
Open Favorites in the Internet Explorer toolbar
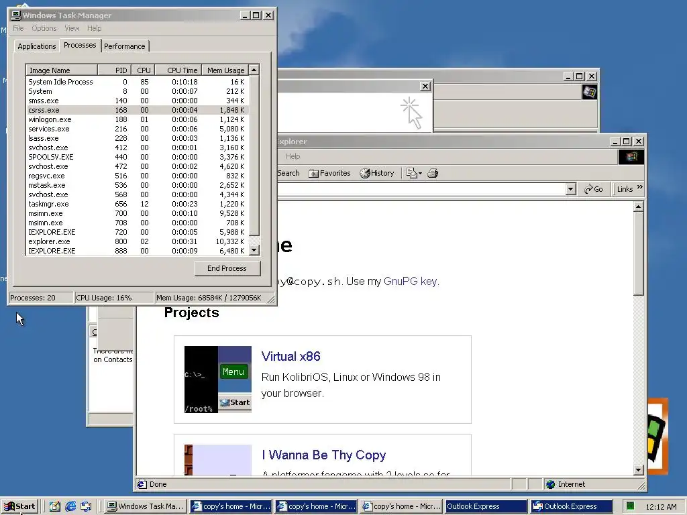click(329, 173)
